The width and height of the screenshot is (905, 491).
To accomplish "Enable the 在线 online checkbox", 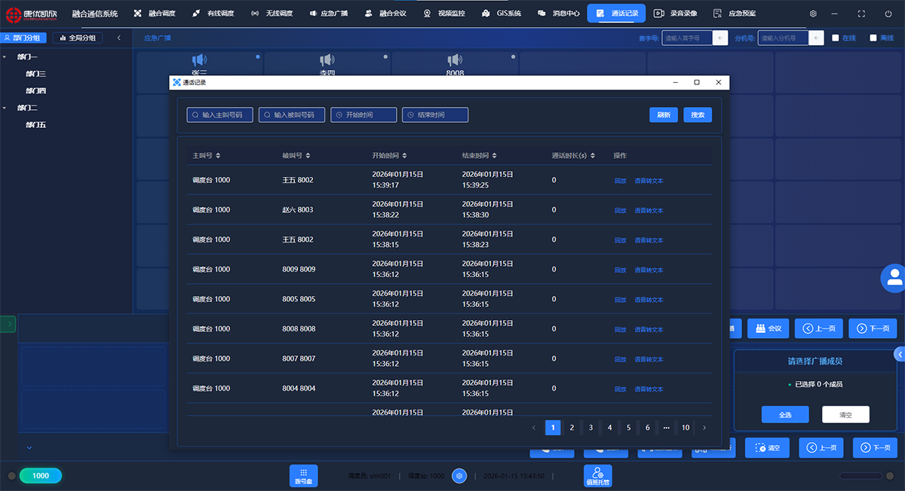I will tap(836, 38).
